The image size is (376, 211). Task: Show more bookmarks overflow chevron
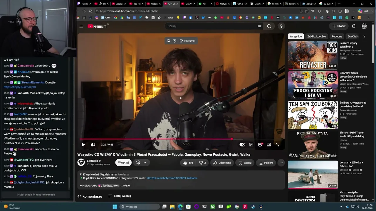coord(368,18)
